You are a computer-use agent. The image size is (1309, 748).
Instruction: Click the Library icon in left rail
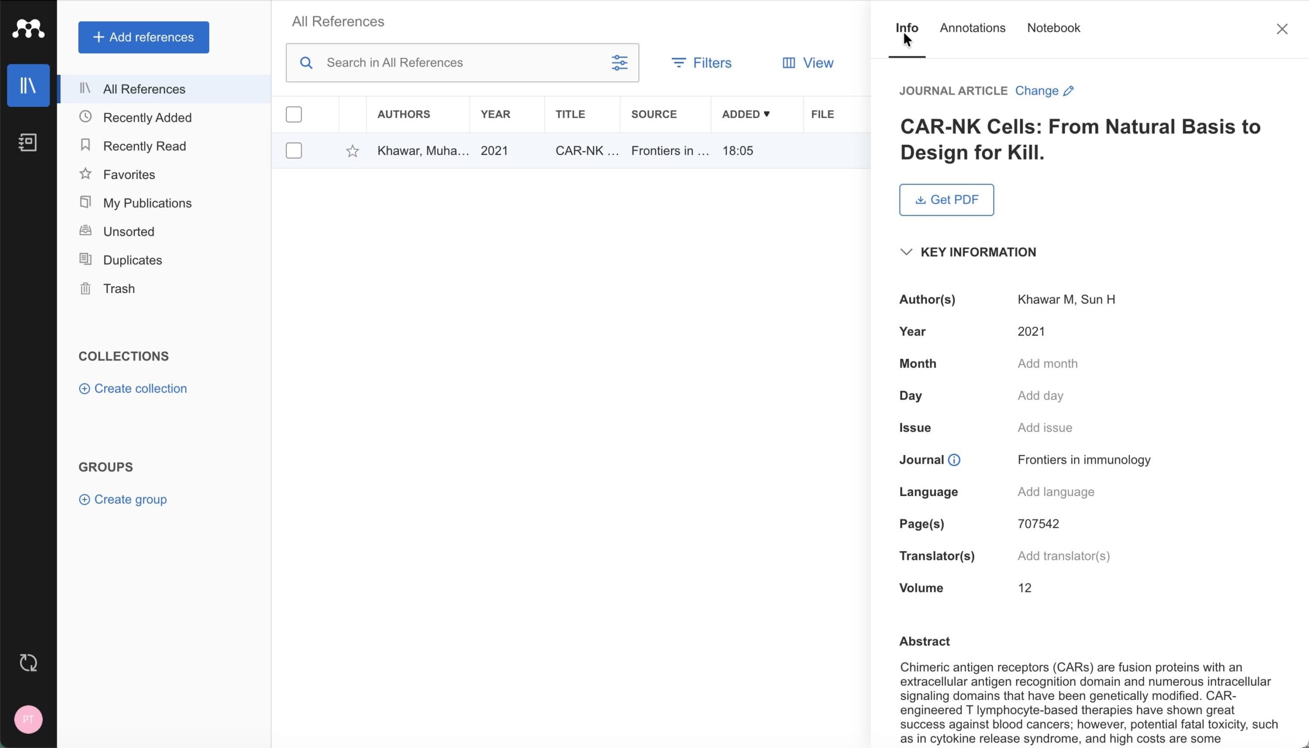[28, 85]
